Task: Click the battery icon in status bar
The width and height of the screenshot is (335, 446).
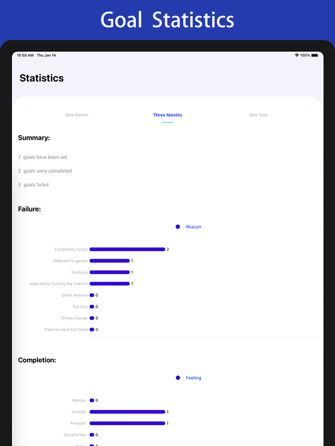Action: point(315,55)
